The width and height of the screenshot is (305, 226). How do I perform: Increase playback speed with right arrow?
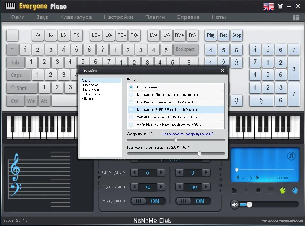tap(258, 178)
